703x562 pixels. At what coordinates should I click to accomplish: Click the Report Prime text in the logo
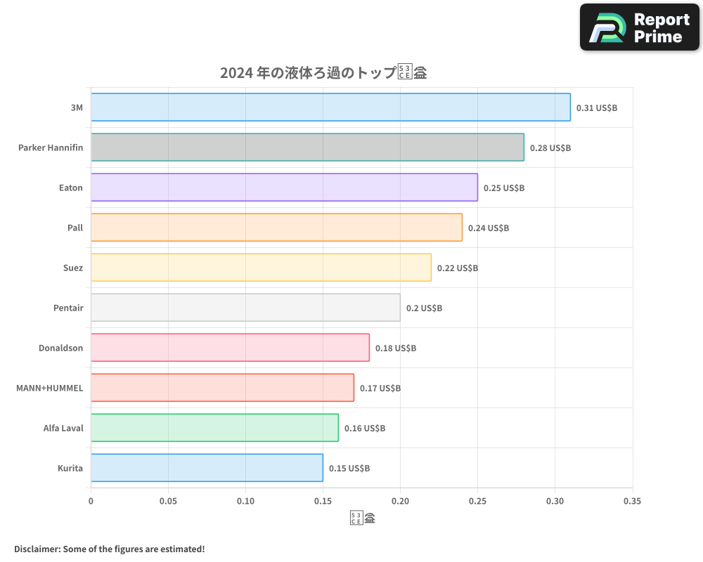[660, 28]
